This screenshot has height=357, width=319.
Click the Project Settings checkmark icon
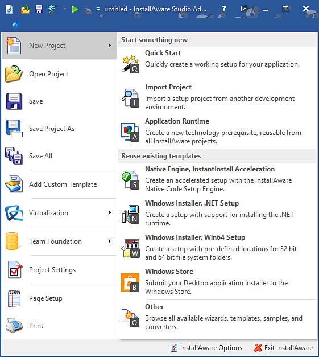pyautogui.click(x=15, y=270)
